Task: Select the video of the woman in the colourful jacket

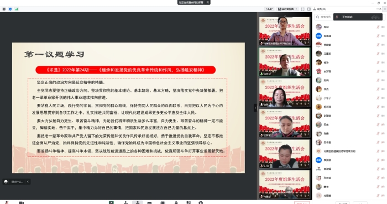Action: (x=284, y=123)
